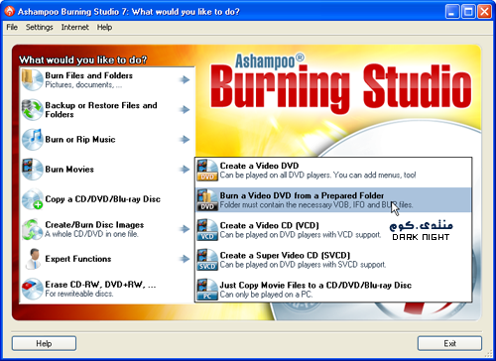Image resolution: width=496 pixels, height=361 pixels.
Task: Click 'Can only be played on a PC.' text
Action: coord(266,295)
